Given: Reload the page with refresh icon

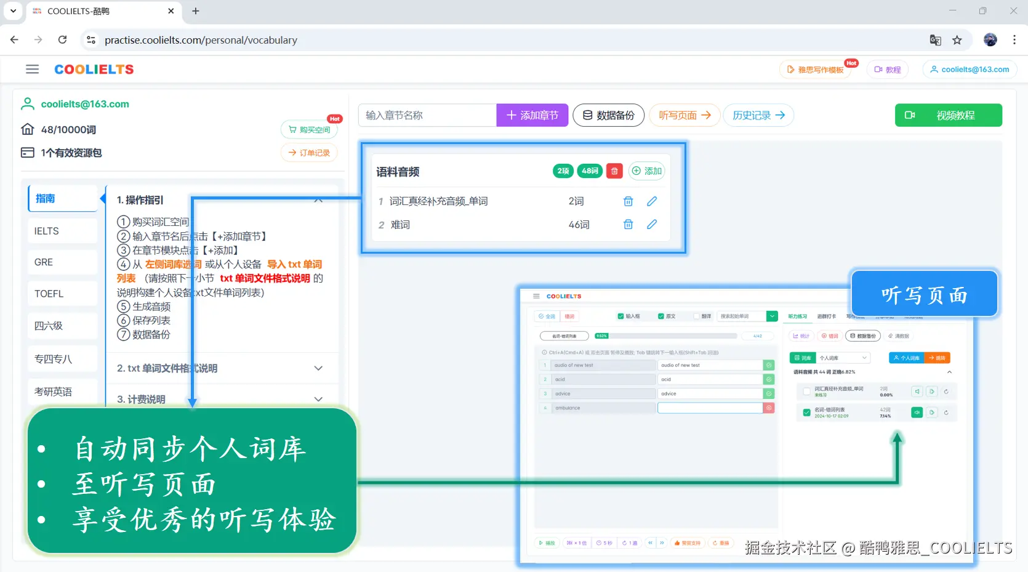Looking at the screenshot, I should point(62,39).
